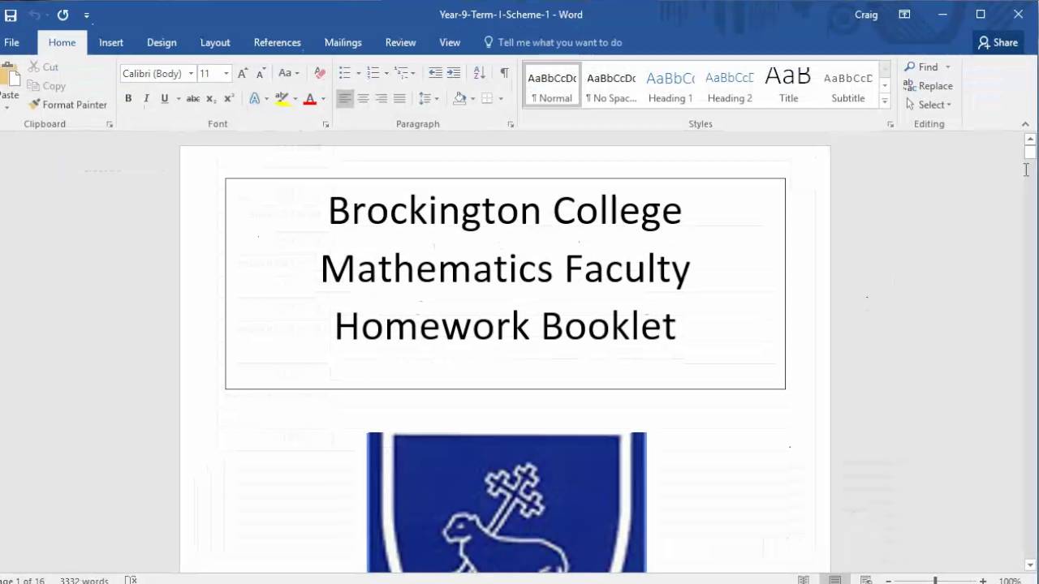This screenshot has height=584, width=1039.
Task: Apply the Normal style
Action: click(552, 85)
